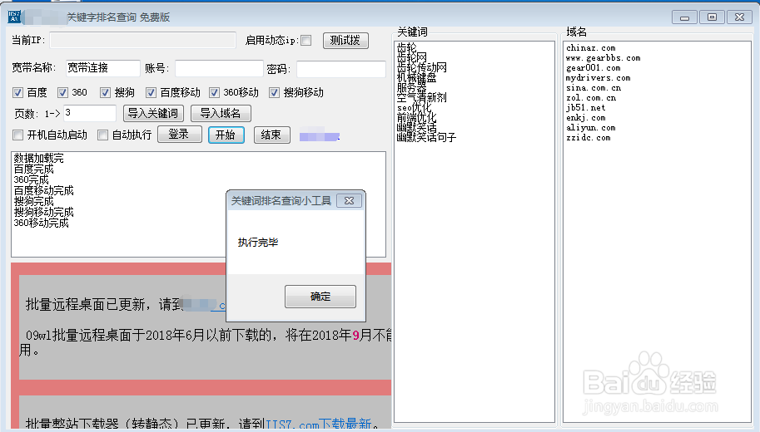Click the app icon in the title bar
760x432 pixels.
click(13, 17)
